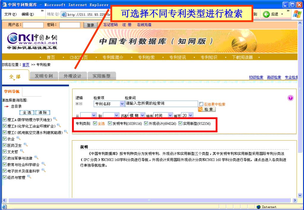Viewport: 304px width, 210px height.
Task: Toggle 理工A(数学物理力学天地生) checkbox
Action: [4, 120]
